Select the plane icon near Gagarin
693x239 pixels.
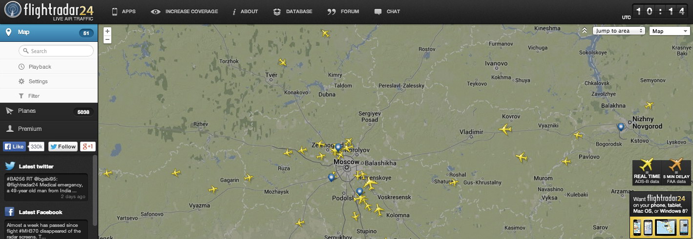[x=212, y=189]
